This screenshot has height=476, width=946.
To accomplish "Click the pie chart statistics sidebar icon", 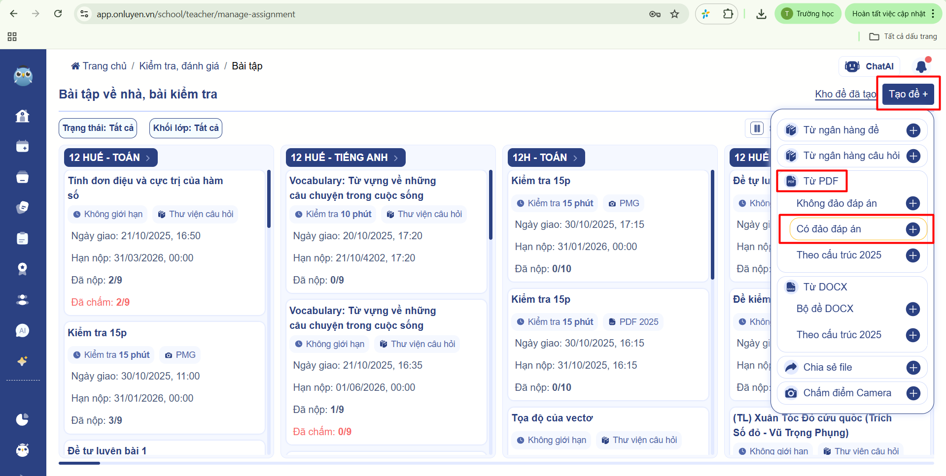I will pyautogui.click(x=22, y=419).
